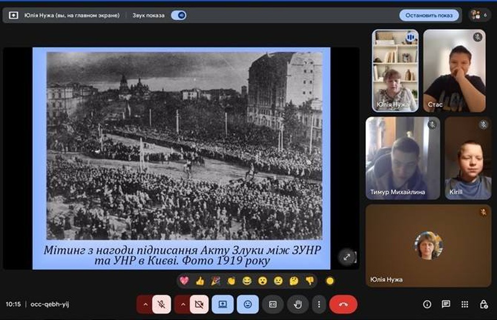Open host controls lock icon
Viewport: 497px width, 320px height.
point(483,304)
